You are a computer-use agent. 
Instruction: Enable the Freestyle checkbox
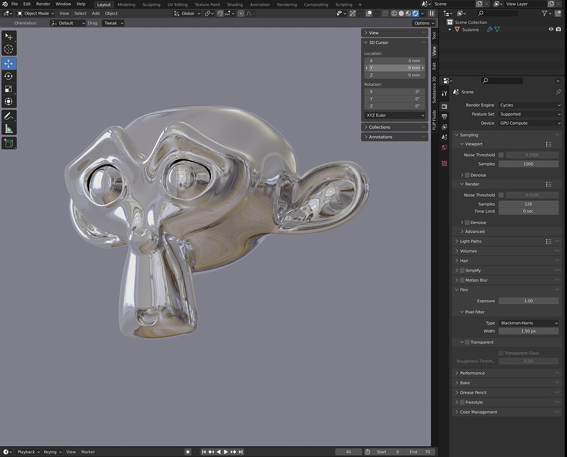462,402
